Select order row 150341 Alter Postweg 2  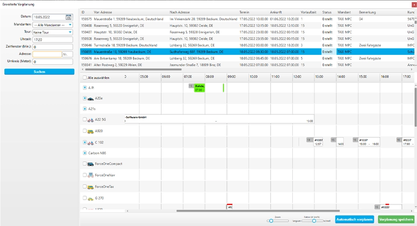(x=247, y=65)
